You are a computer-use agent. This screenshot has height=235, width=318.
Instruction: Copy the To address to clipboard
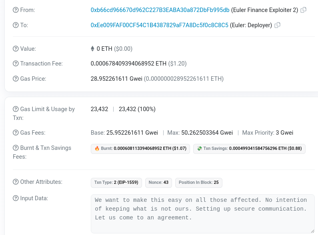278,25
